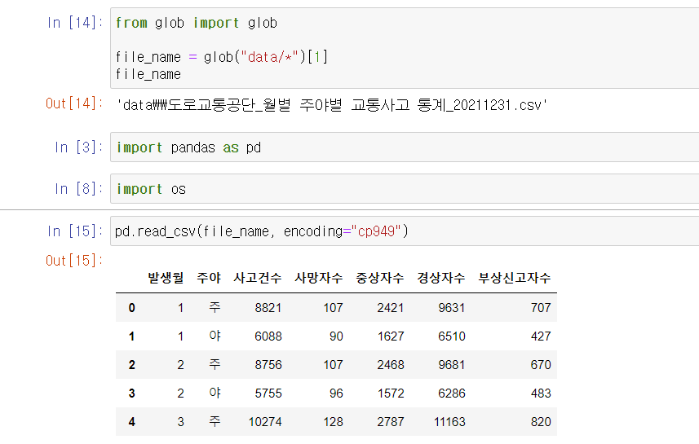Select the output file path string ending 20211231.csv
The image size is (699, 444).
(332, 105)
